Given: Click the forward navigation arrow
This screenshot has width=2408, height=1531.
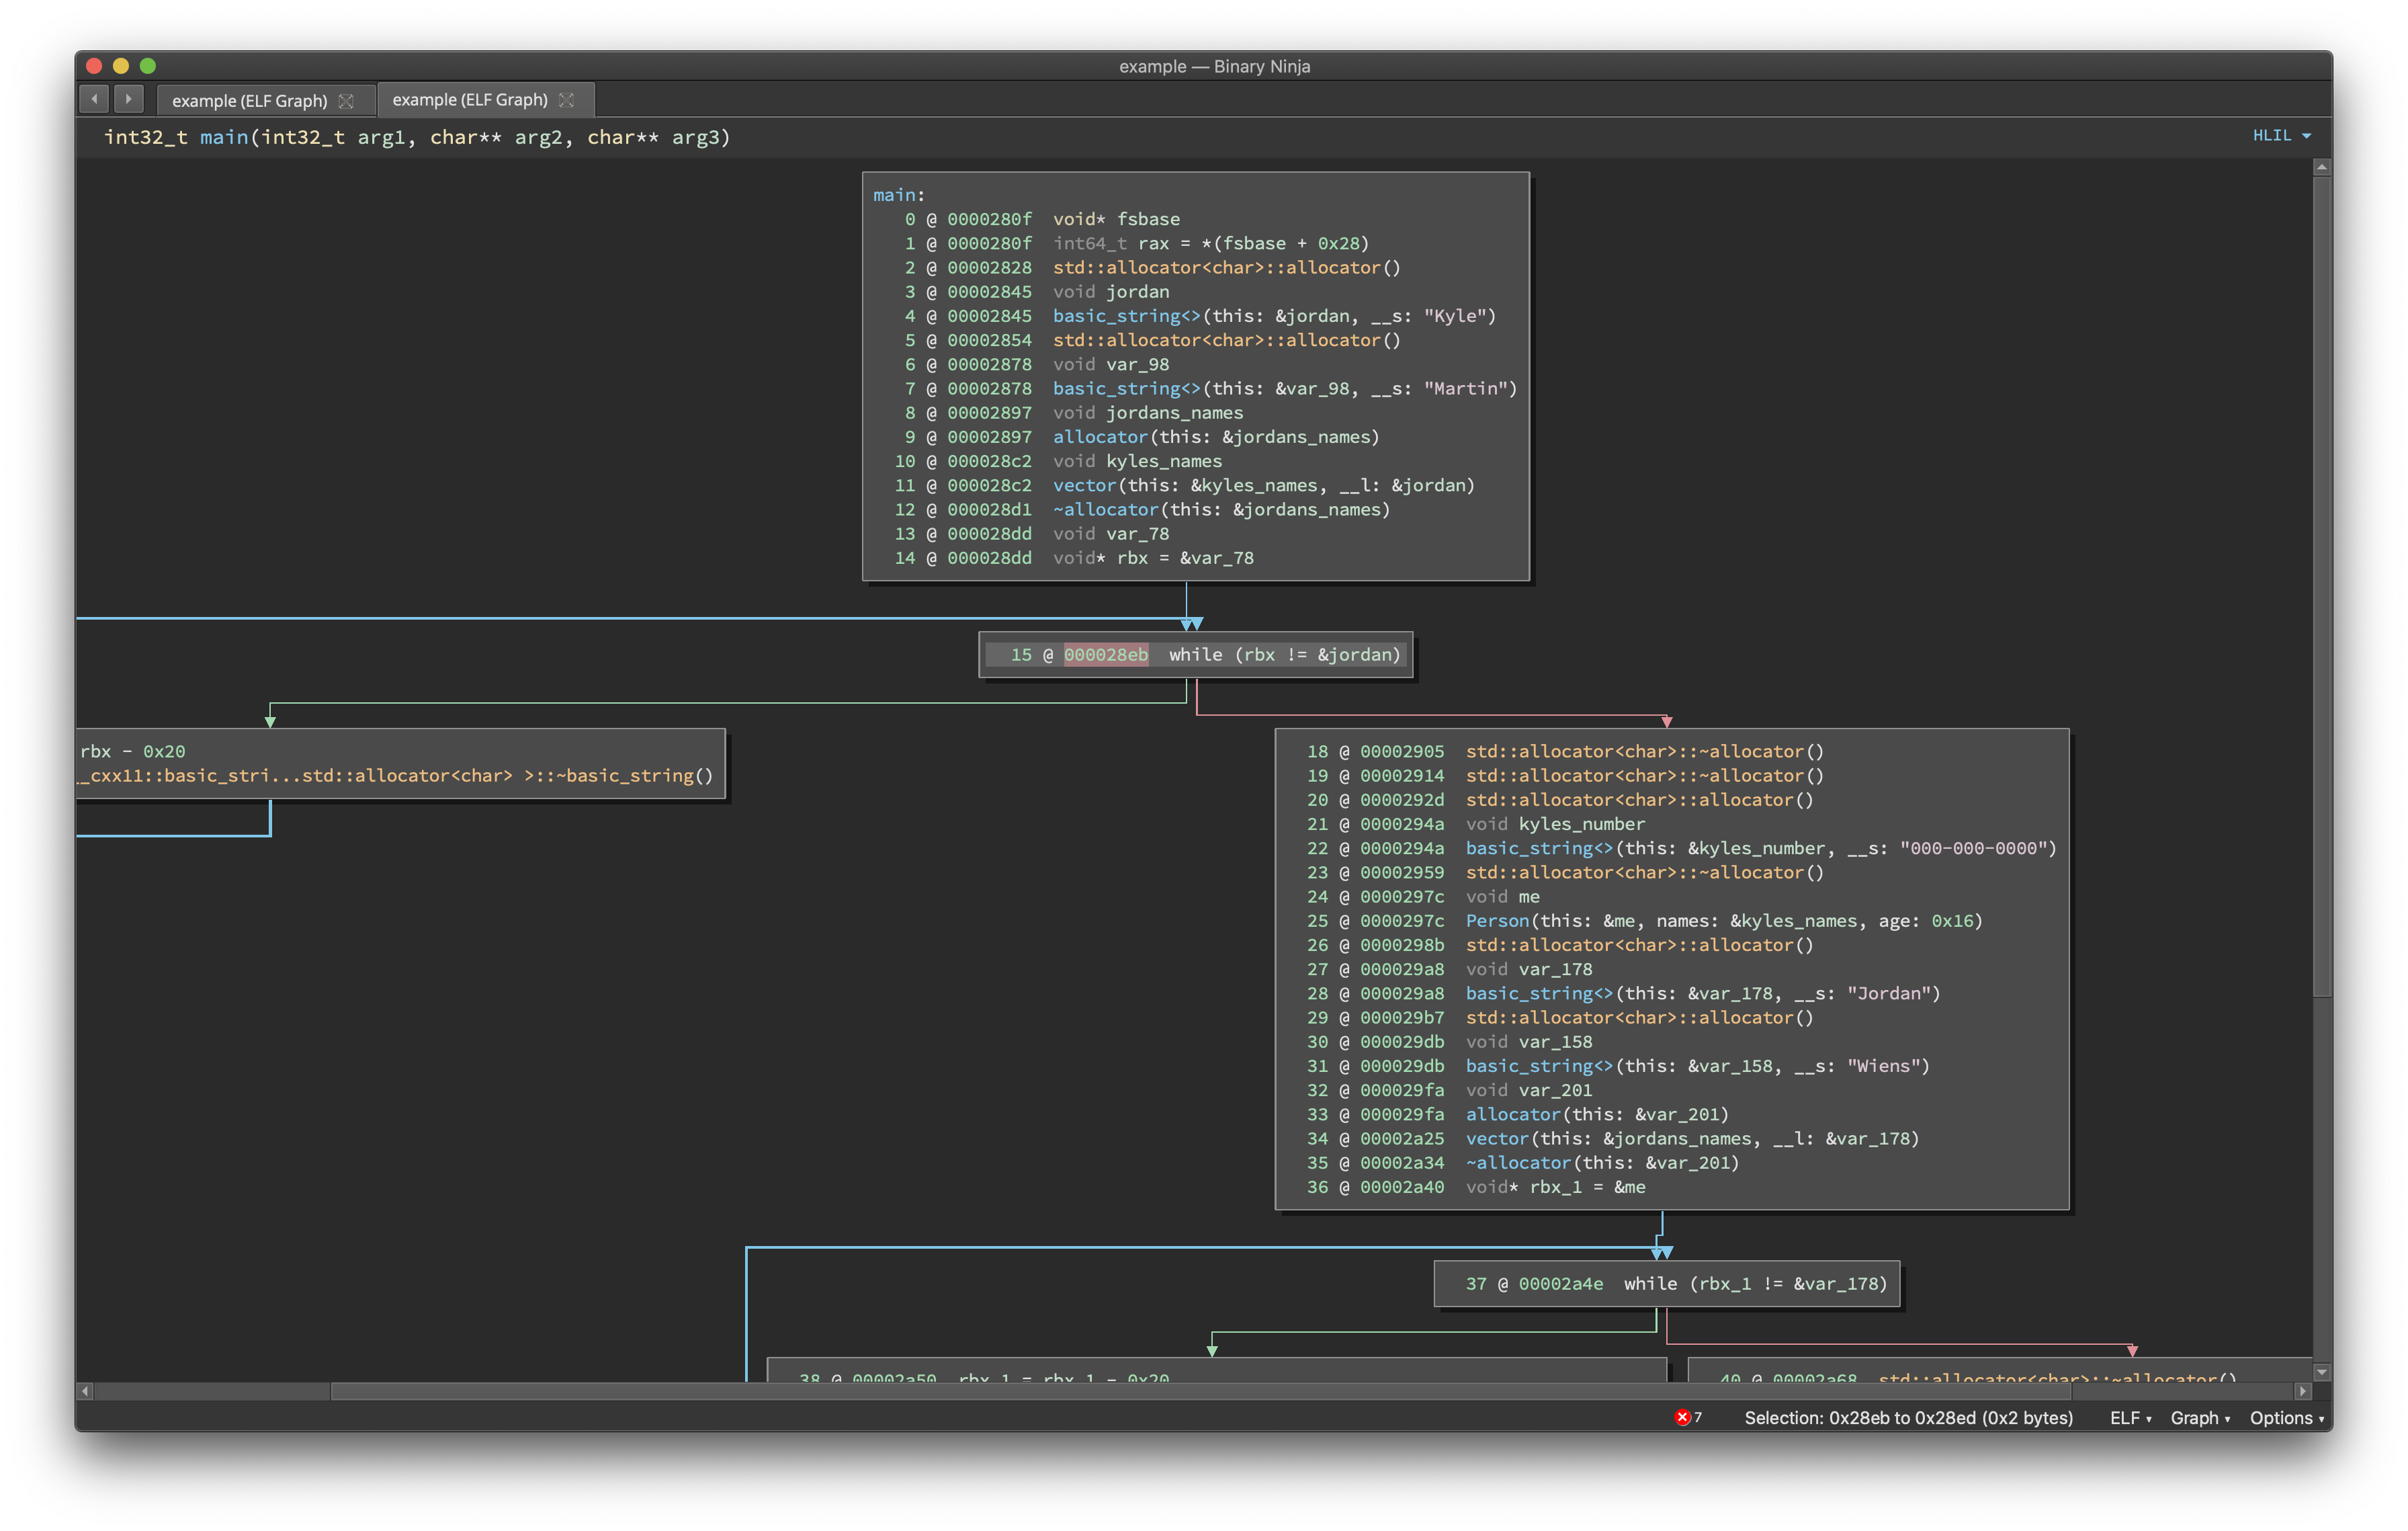Looking at the screenshot, I should tap(129, 99).
